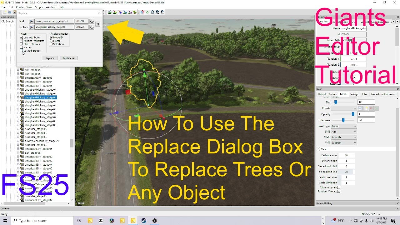400x225 pixels.
Task: Toggle the Physics Attributes checkbox
Action: [22, 41]
